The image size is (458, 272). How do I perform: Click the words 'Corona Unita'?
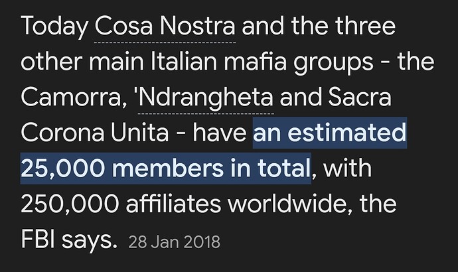point(95,133)
